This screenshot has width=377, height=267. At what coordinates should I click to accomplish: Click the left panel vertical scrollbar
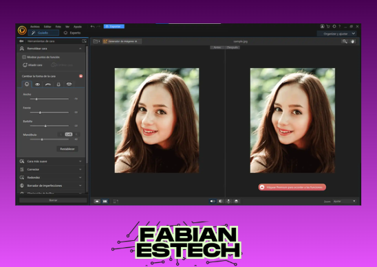pos(87,106)
